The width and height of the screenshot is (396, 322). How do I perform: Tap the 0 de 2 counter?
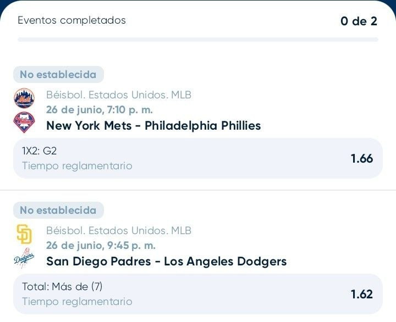(359, 21)
